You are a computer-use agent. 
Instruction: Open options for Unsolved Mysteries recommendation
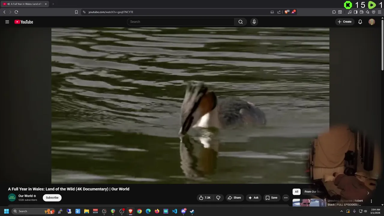pyautogui.click(x=371, y=201)
